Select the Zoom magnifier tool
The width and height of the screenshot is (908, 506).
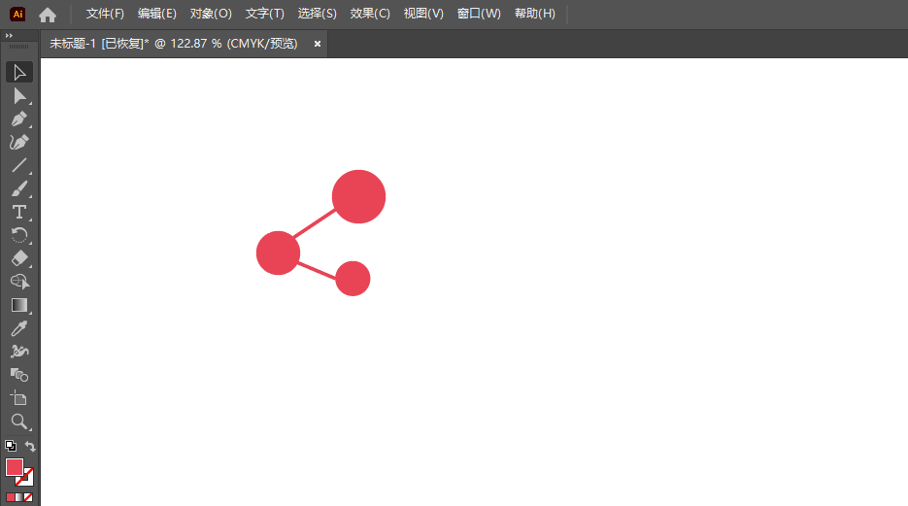(19, 422)
